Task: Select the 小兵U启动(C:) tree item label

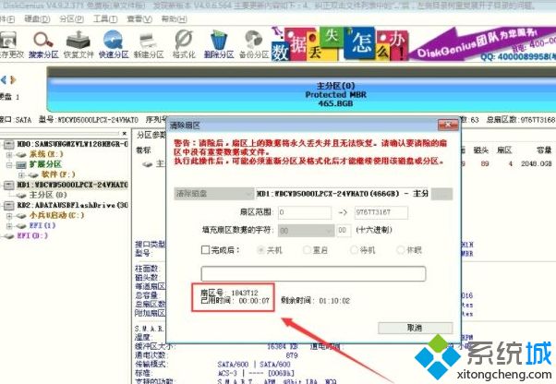Action: coord(56,215)
